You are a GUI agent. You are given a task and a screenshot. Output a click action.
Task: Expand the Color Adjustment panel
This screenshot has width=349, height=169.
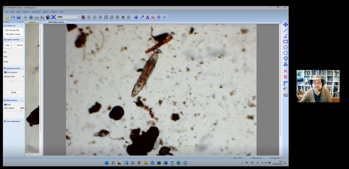point(14,121)
